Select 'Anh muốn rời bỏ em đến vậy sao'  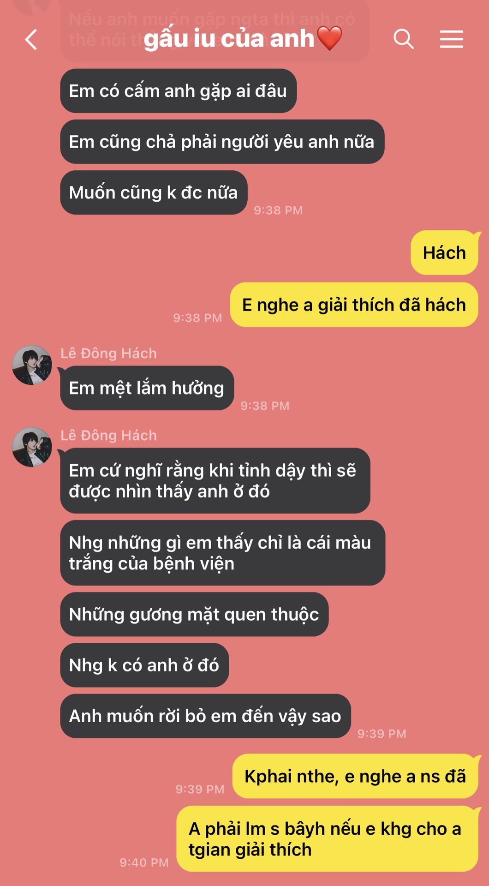(205, 716)
